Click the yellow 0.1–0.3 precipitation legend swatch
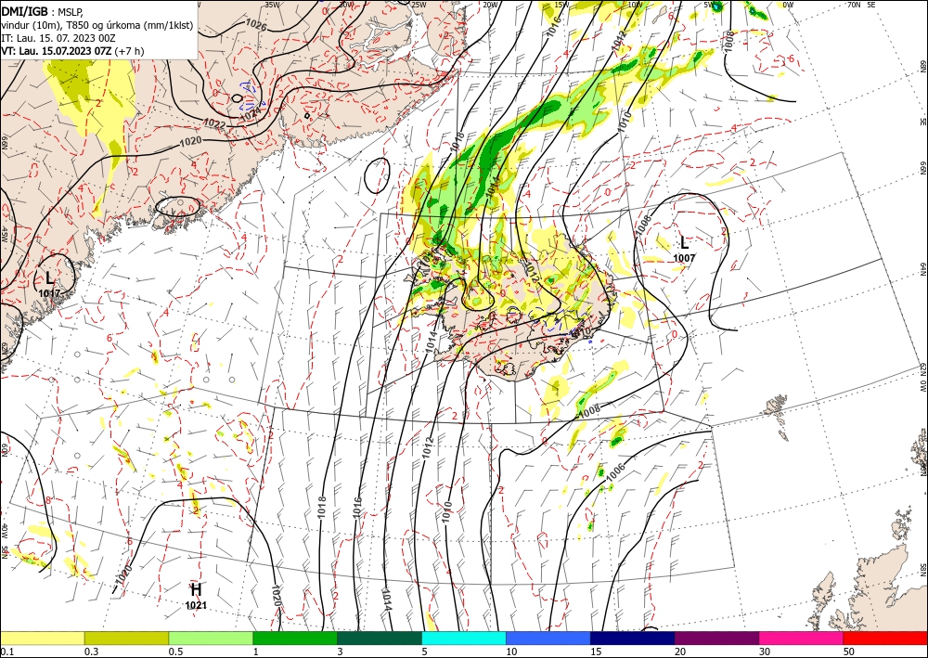This screenshot has height=658, width=928. (42, 638)
